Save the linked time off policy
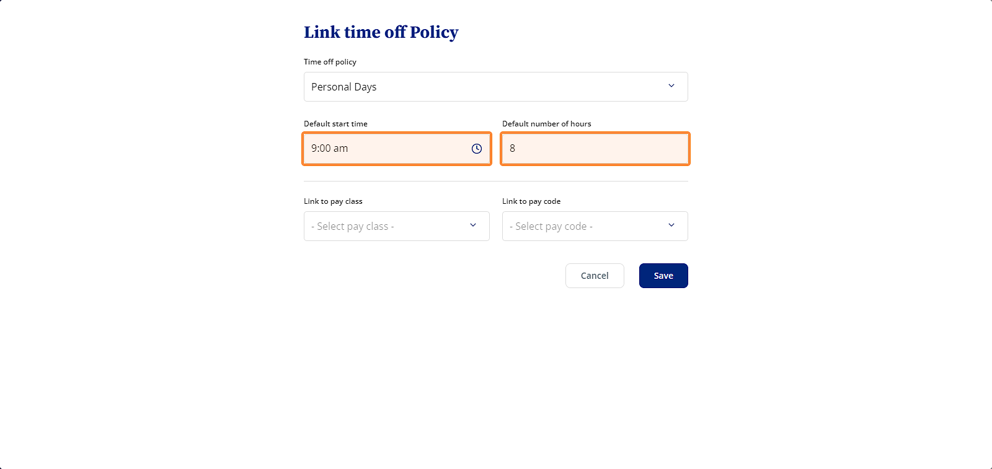992x469 pixels. 663,276
